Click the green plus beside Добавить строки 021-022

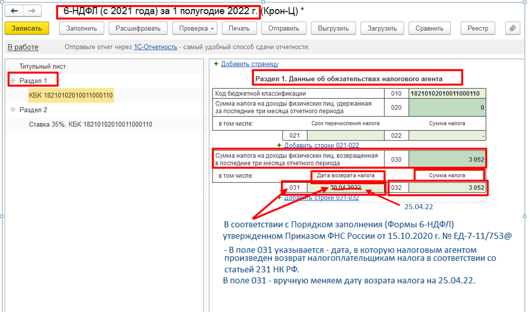(x=279, y=145)
